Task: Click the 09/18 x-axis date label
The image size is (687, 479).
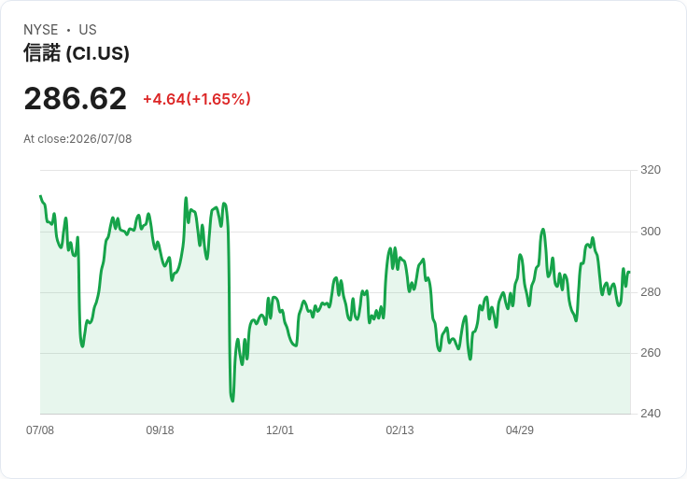Action: [160, 430]
